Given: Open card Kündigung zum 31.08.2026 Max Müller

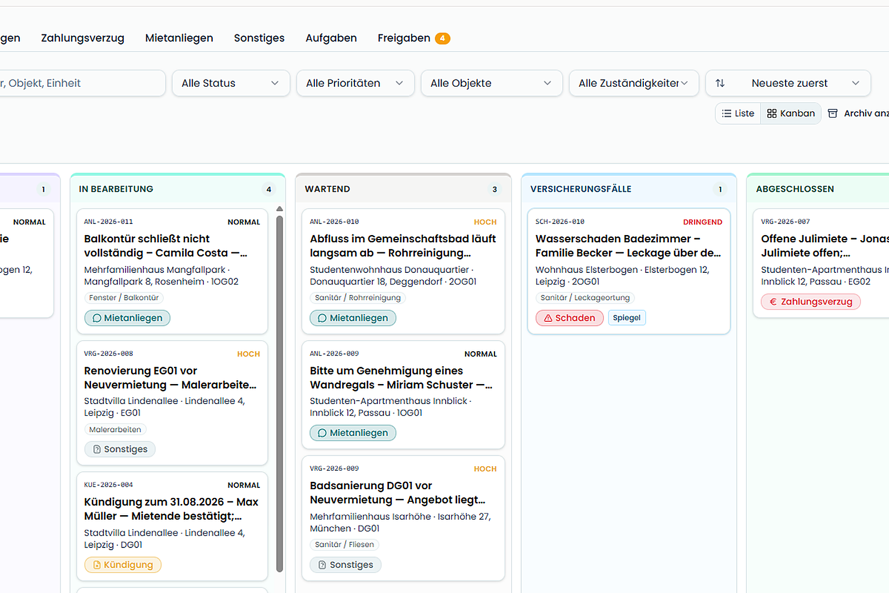Looking at the screenshot, I should point(172,526).
